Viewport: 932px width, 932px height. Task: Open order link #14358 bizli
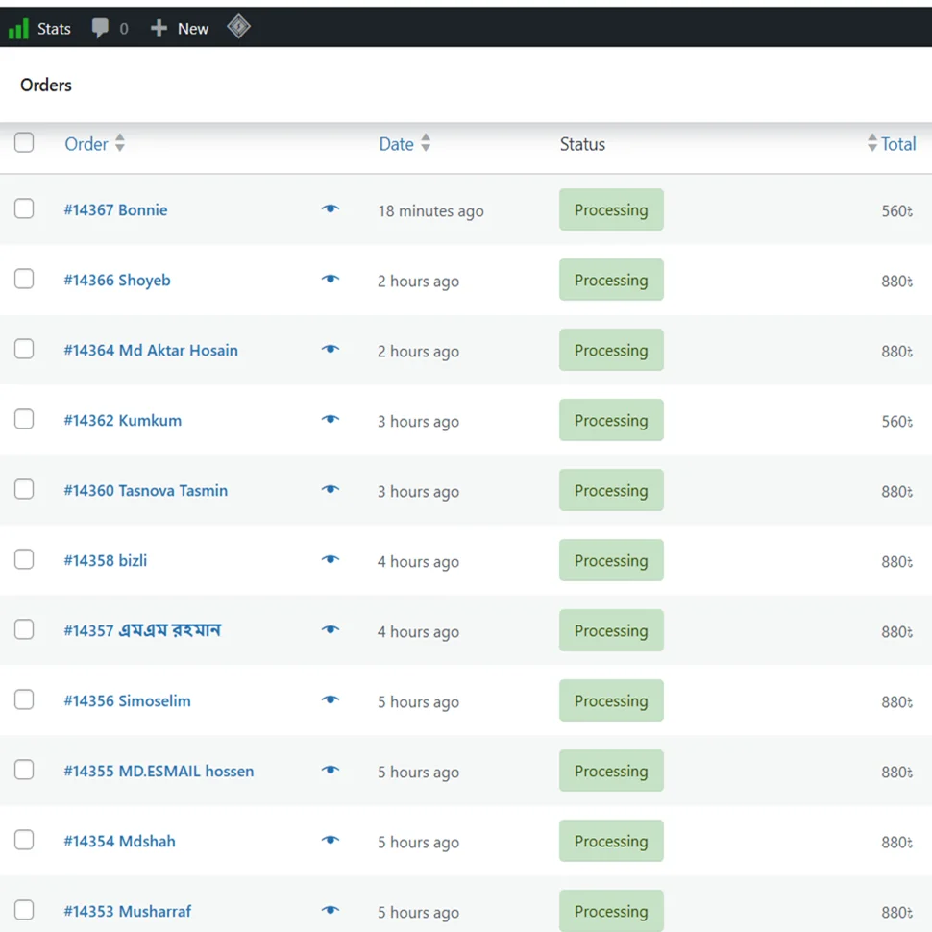click(x=105, y=560)
